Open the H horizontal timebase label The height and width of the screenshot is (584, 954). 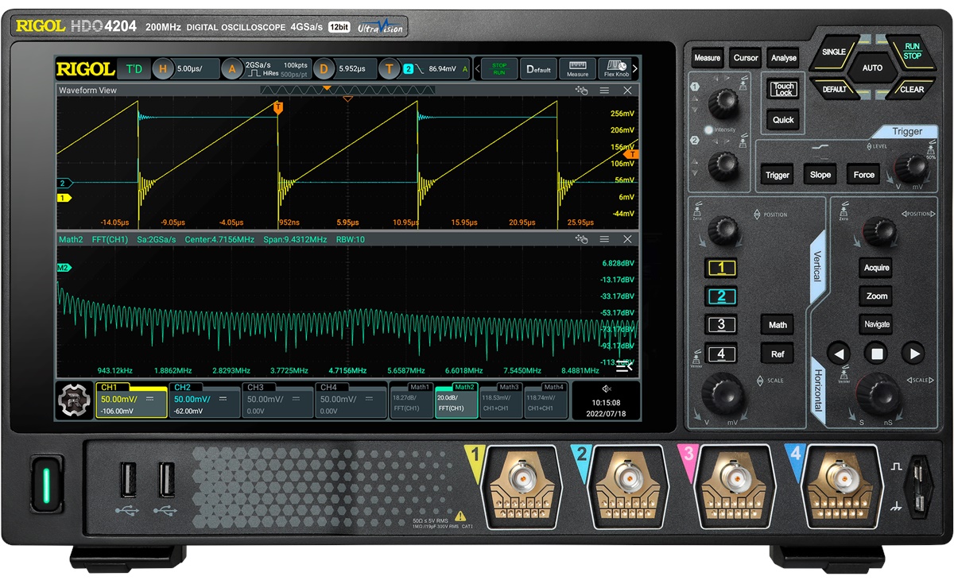click(163, 69)
